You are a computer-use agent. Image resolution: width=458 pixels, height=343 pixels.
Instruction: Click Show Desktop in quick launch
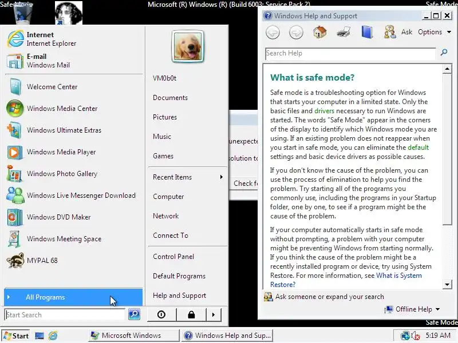tap(40, 336)
